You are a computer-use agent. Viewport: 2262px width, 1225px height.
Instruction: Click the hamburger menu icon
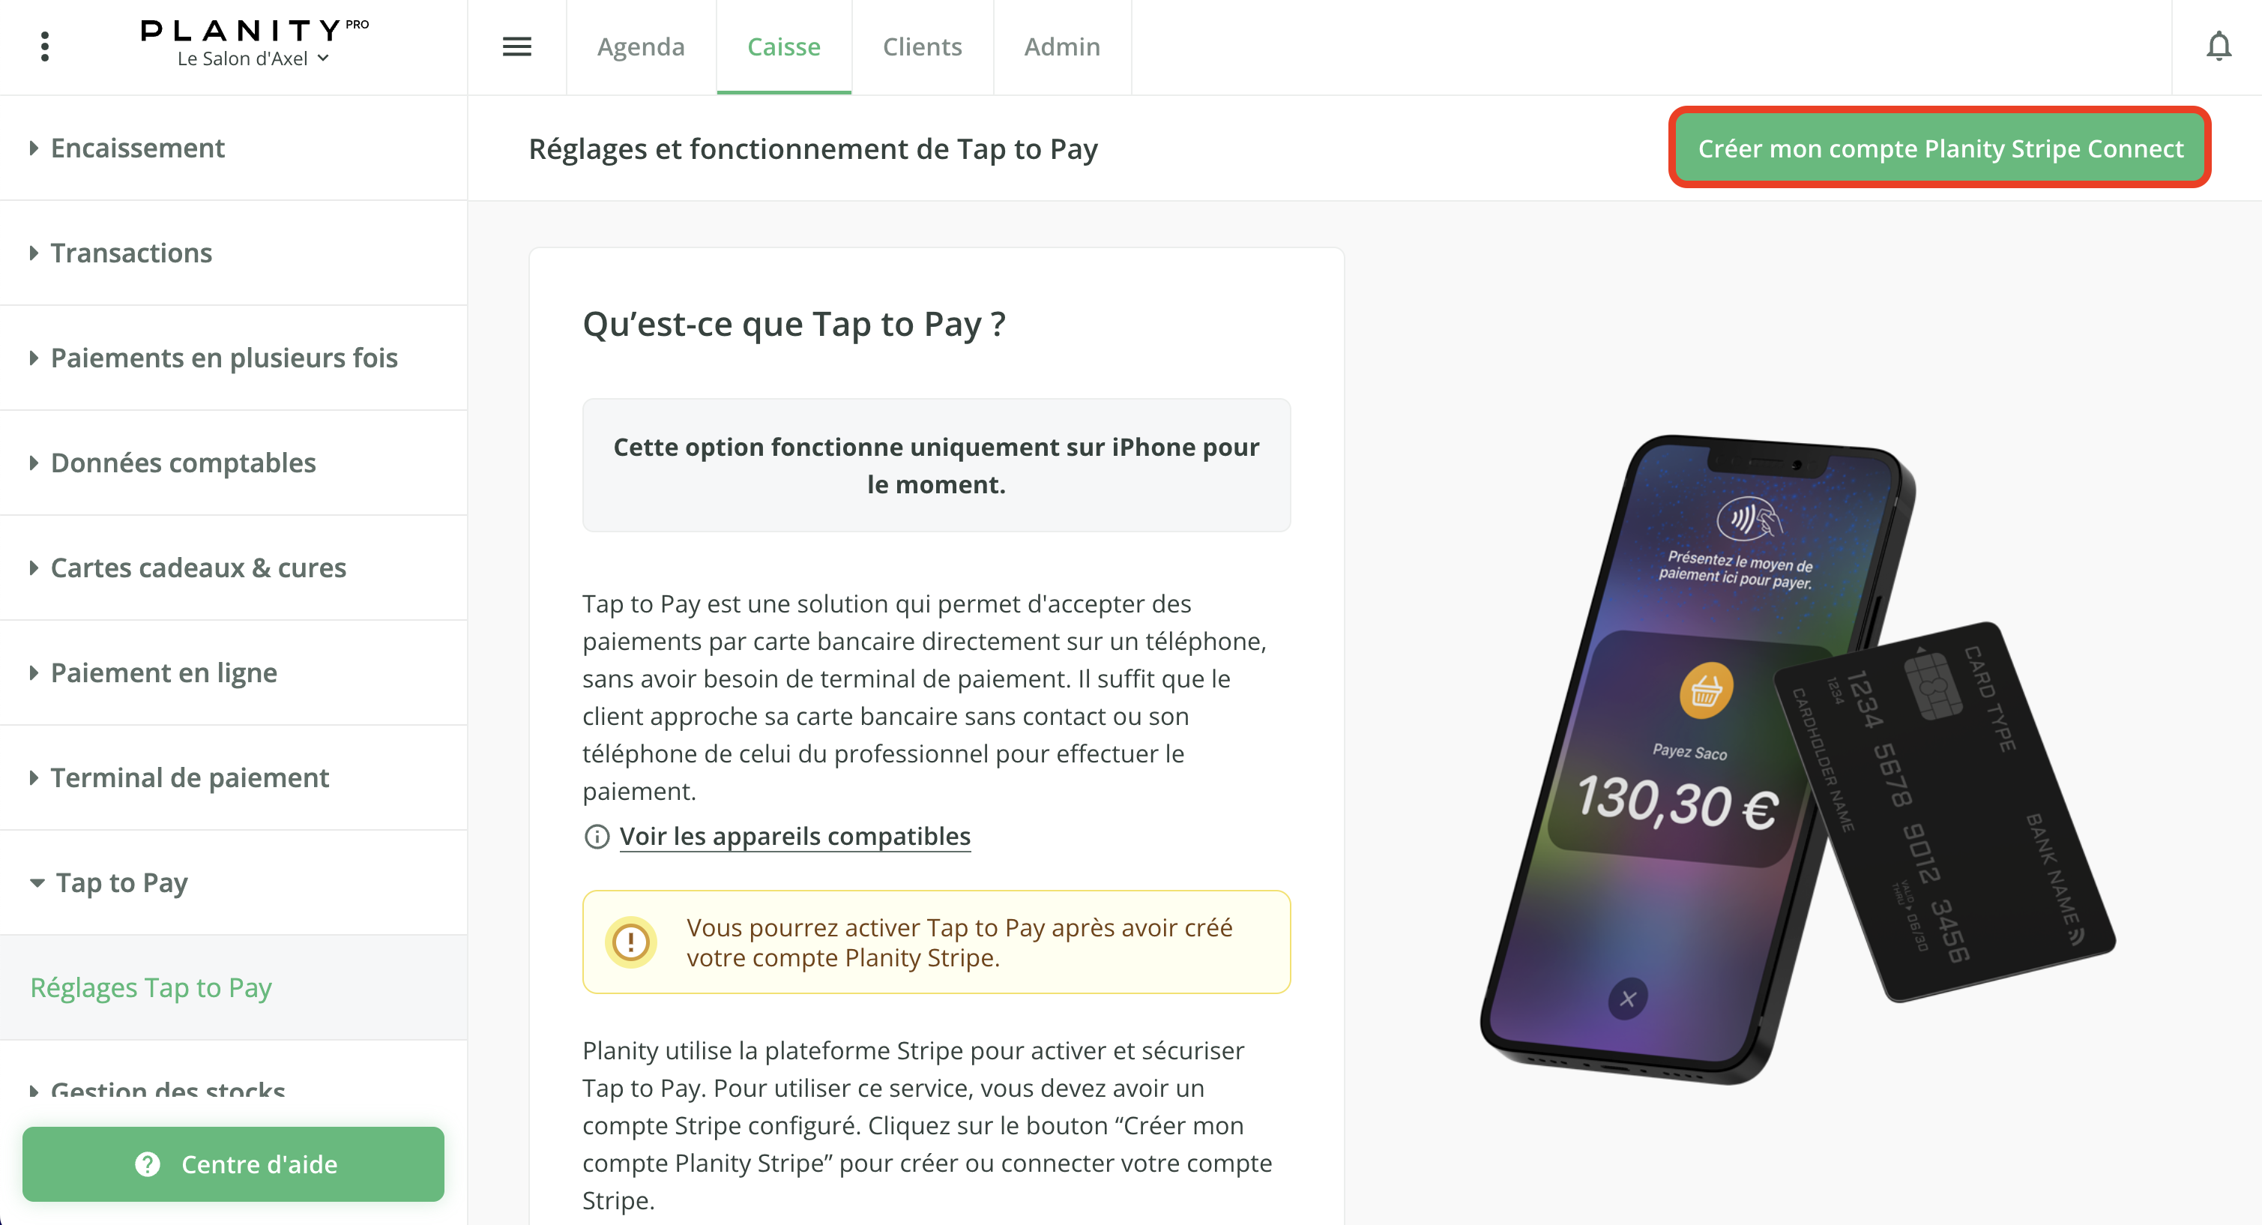point(516,46)
